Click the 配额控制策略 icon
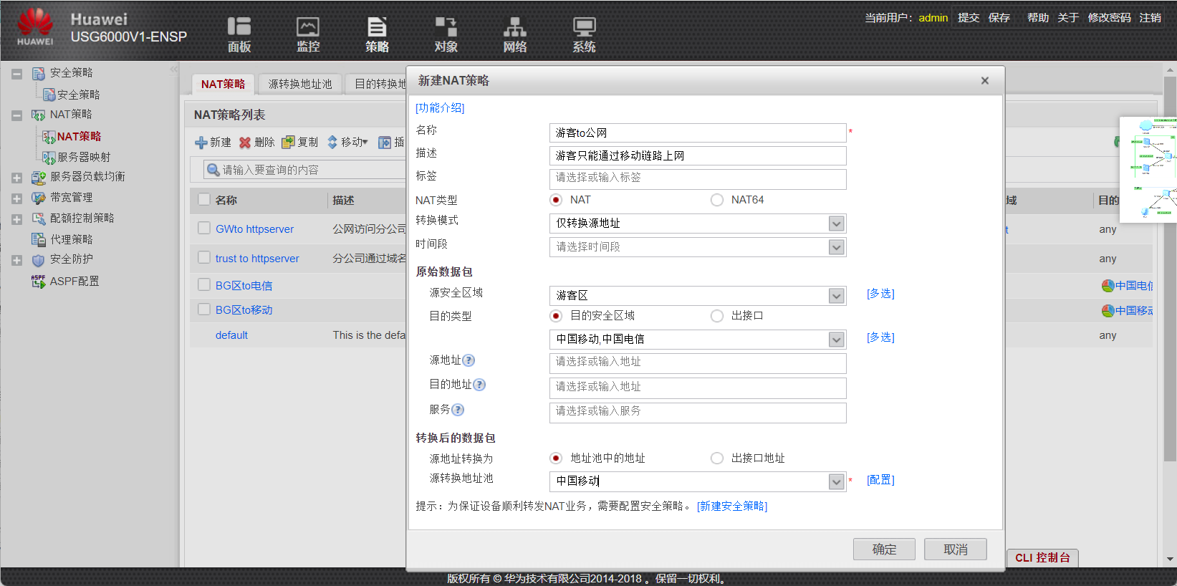1177x586 pixels. pos(39,218)
